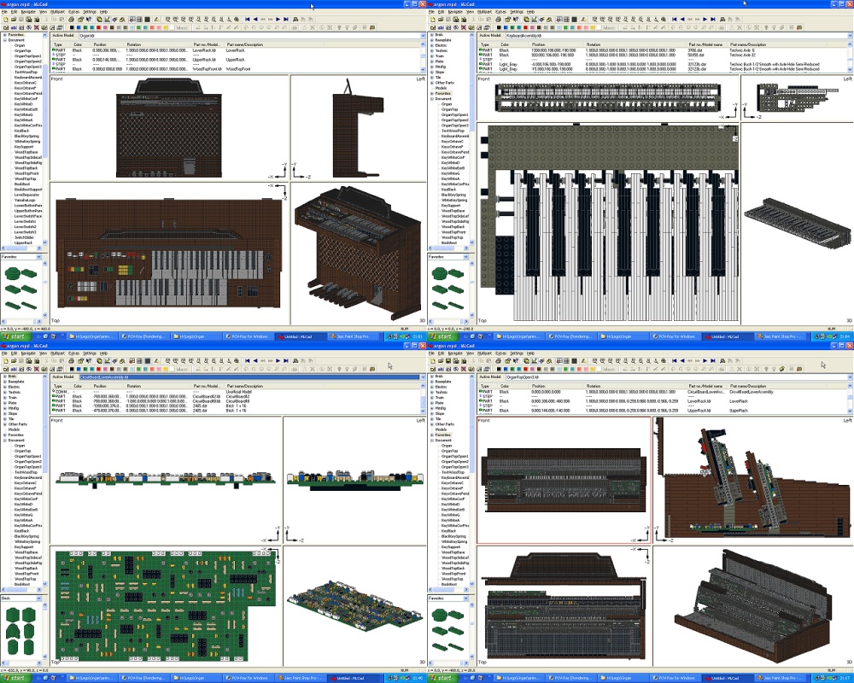Expand Technic category in KeyboardAssembly window tree
This screenshot has height=683, width=854.
tap(432, 50)
